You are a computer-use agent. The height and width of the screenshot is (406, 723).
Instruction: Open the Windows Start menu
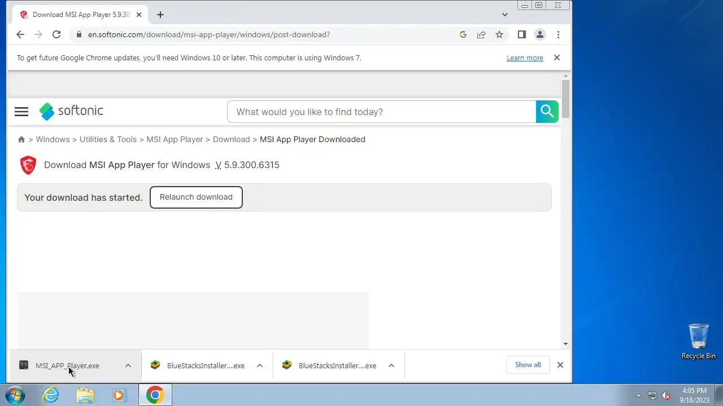15,395
